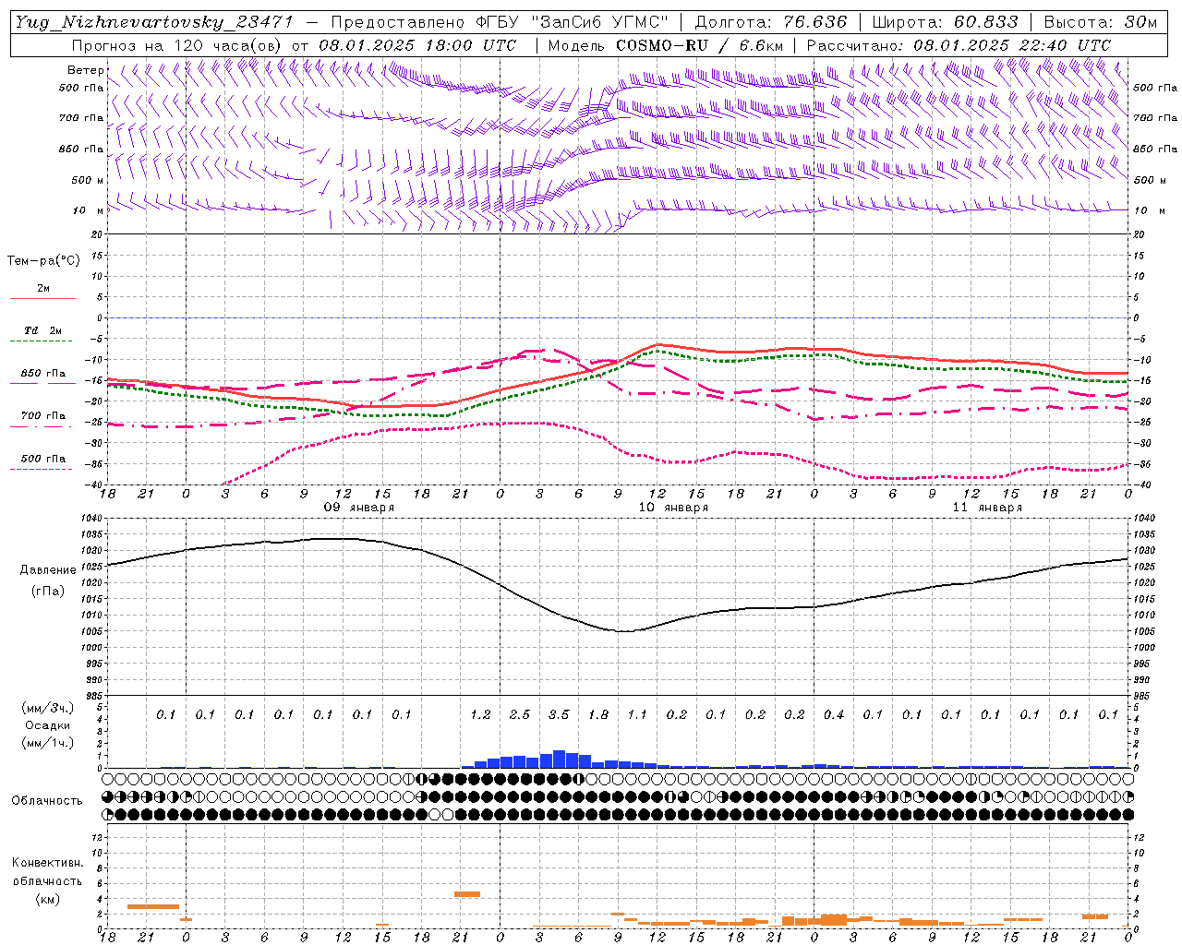Image resolution: width=1182 pixels, height=945 pixels.
Task: Click the 'Облачность' cloud cover label
Action: 47,801
